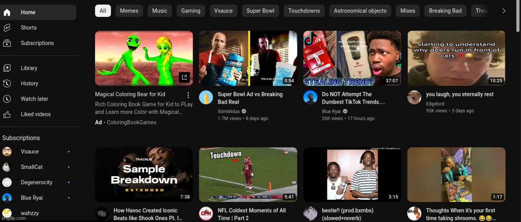Open Home in the sidebar
This screenshot has height=222, width=521.
[38, 12]
